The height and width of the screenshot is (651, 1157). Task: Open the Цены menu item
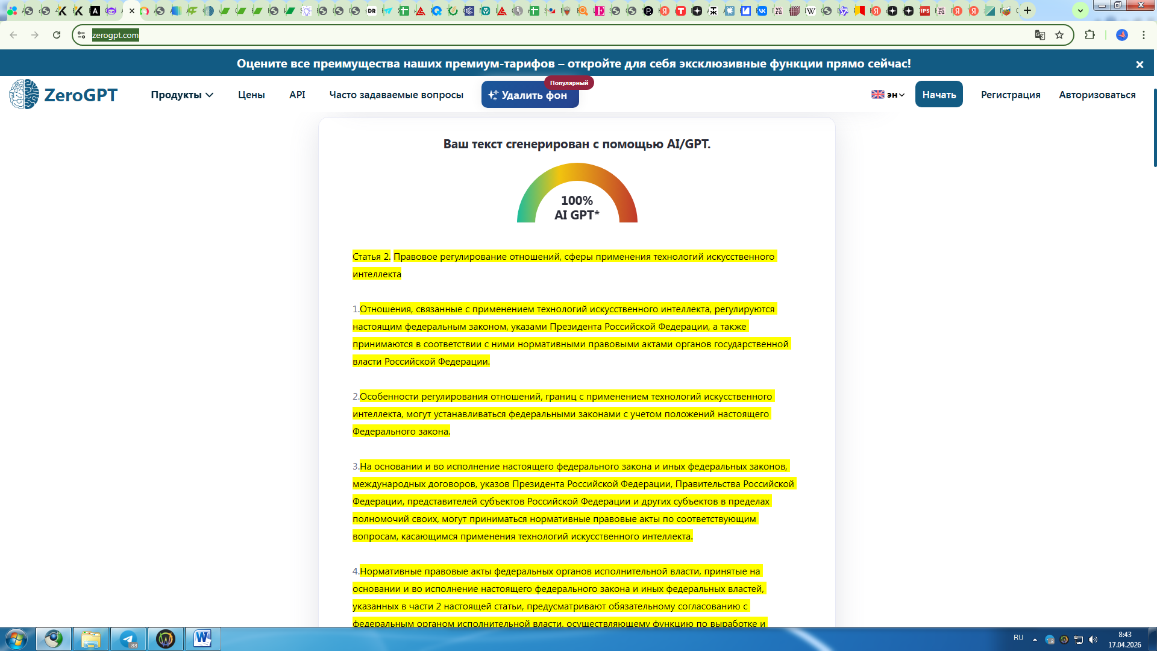coord(251,95)
